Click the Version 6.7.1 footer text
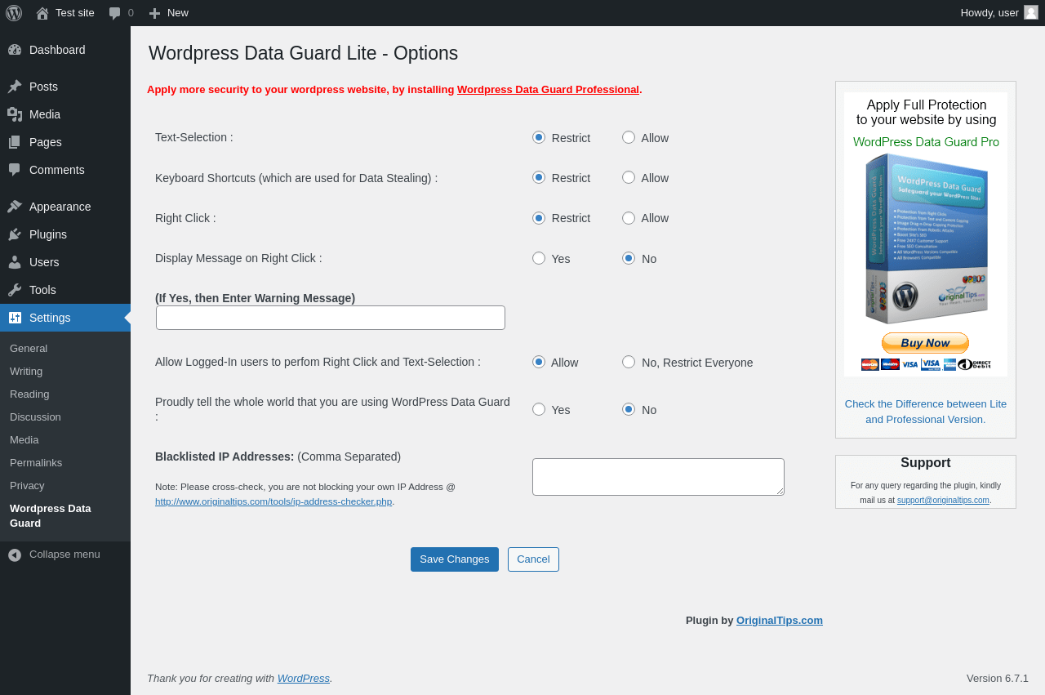Screen dimensions: 1045x695 (x=998, y=679)
